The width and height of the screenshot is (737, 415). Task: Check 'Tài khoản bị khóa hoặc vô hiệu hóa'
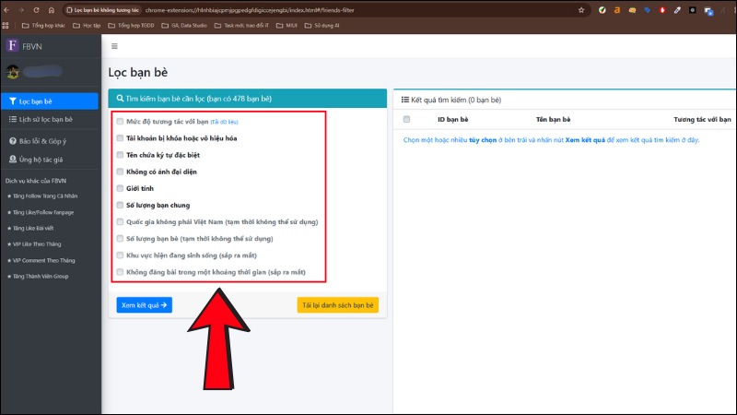tap(120, 138)
